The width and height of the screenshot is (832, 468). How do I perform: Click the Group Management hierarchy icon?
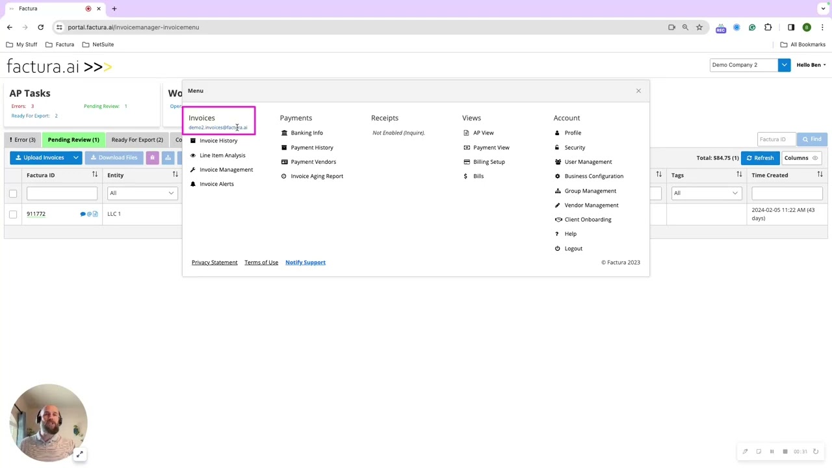pos(558,191)
